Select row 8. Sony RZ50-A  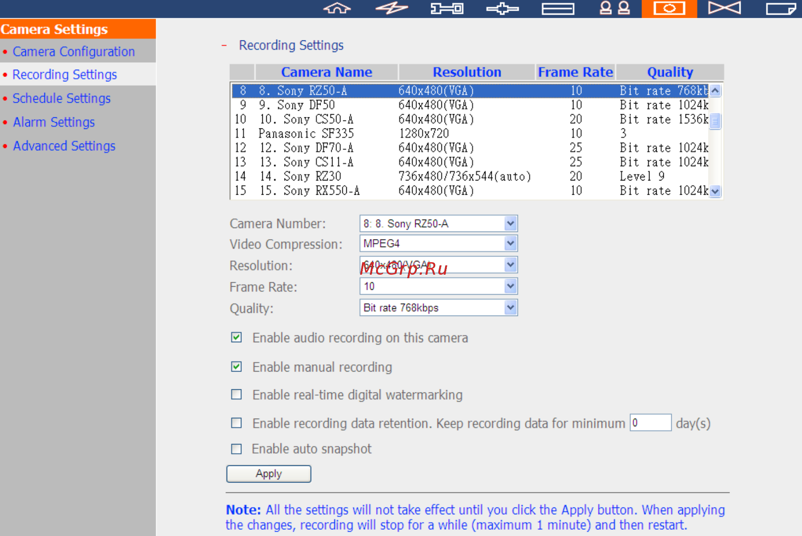pos(470,91)
